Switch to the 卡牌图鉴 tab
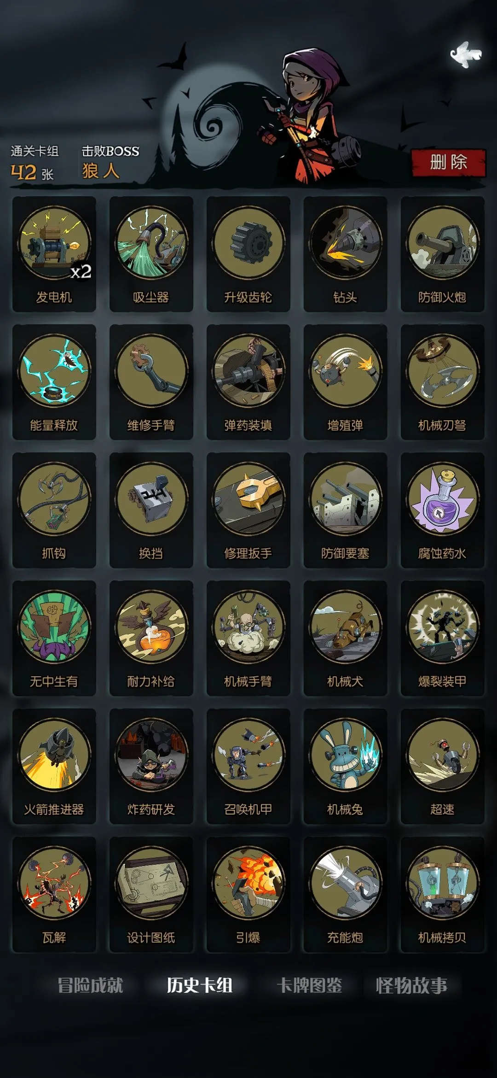This screenshot has width=497, height=1078. pos(309,985)
